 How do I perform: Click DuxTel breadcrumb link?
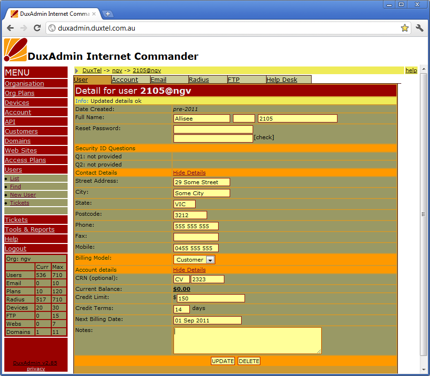click(x=92, y=70)
